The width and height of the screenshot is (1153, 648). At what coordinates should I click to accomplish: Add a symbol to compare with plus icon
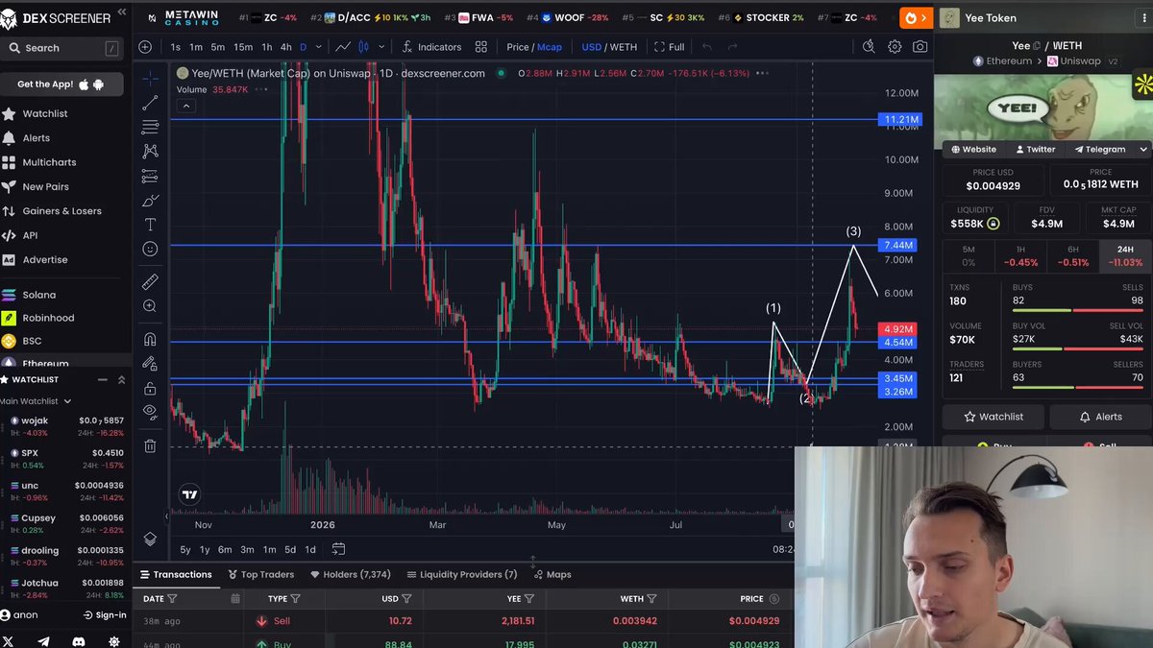pos(145,47)
